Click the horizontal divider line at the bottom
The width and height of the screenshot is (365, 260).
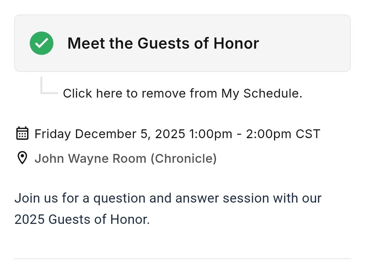point(182,259)
